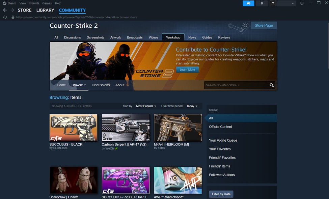Open the Friends menu

[x=34, y=3]
